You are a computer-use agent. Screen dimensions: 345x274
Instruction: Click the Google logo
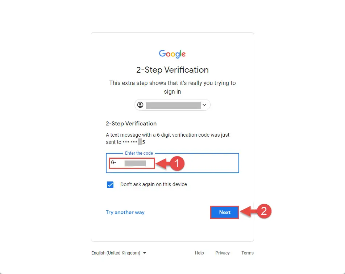(172, 54)
